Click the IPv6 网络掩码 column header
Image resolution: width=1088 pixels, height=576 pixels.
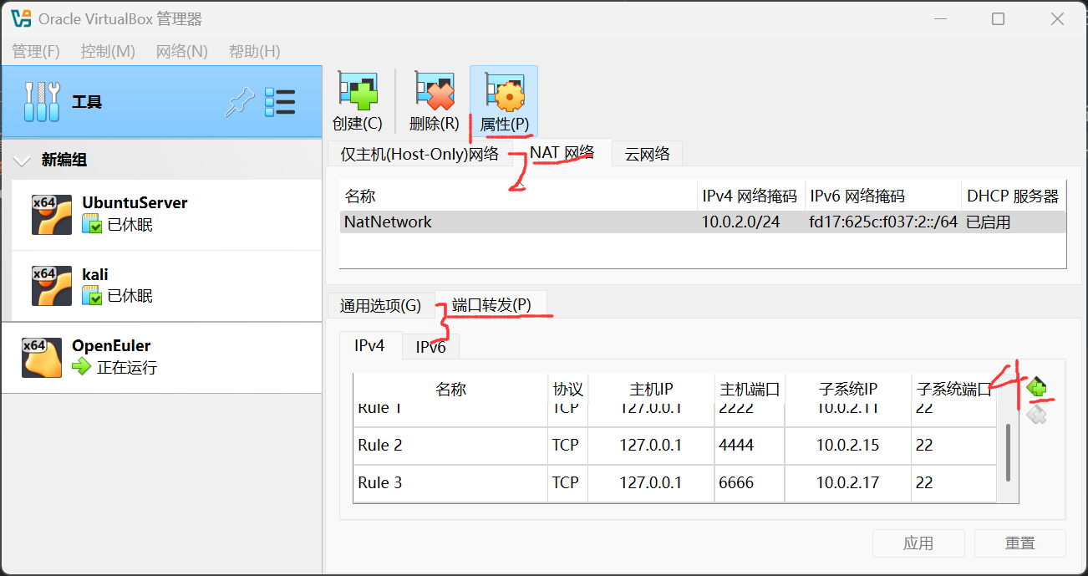pyautogui.click(x=883, y=196)
